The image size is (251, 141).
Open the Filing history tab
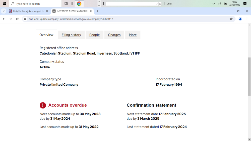71,35
